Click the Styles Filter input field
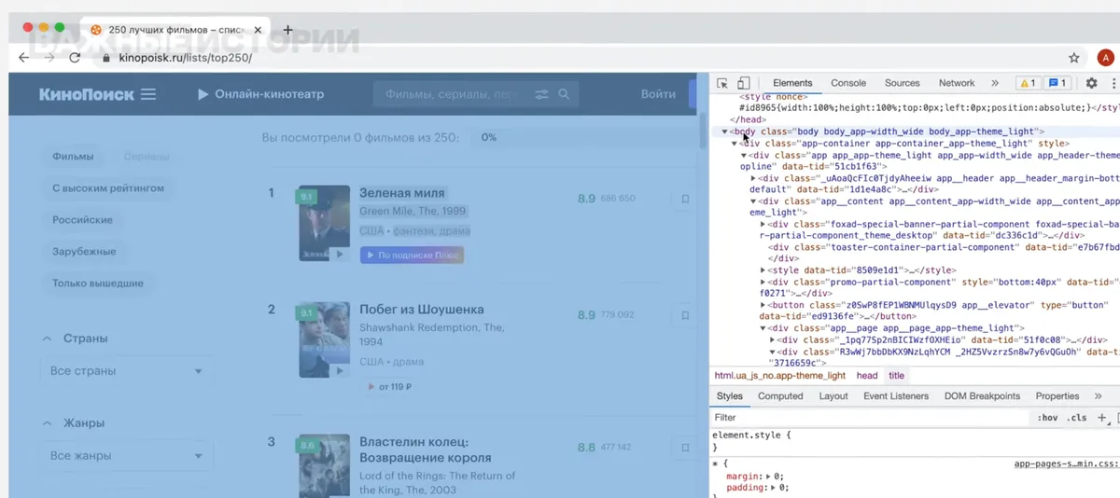 868,418
